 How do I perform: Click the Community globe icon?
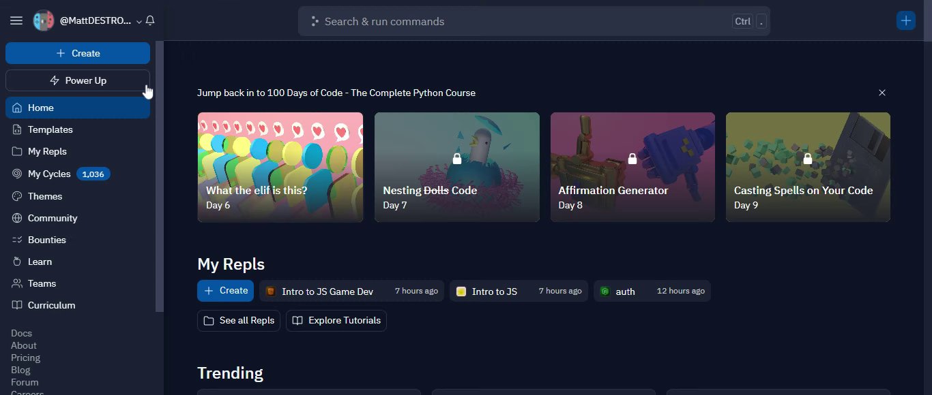17,218
